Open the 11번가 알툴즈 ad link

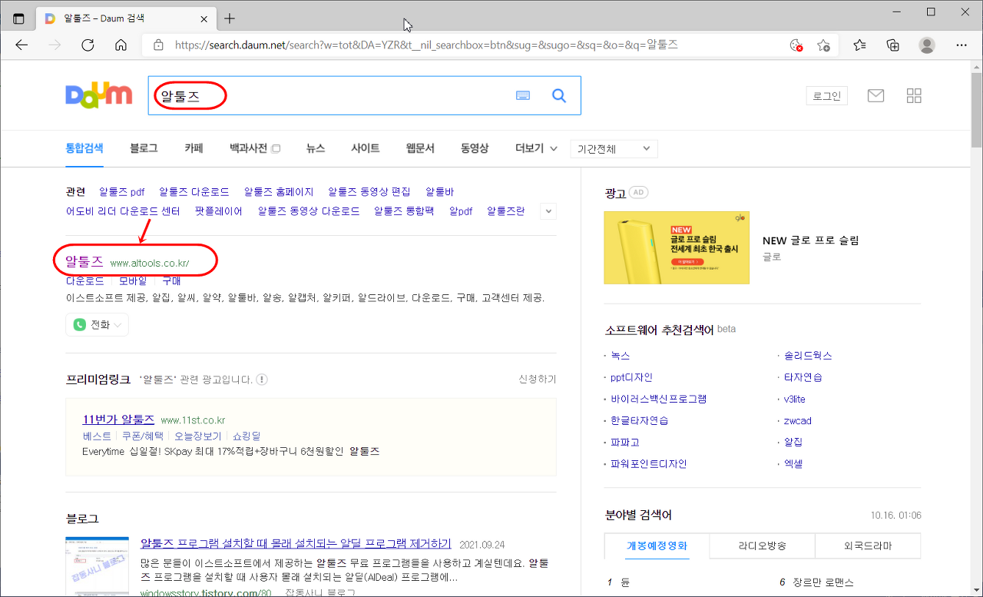pyautogui.click(x=118, y=420)
